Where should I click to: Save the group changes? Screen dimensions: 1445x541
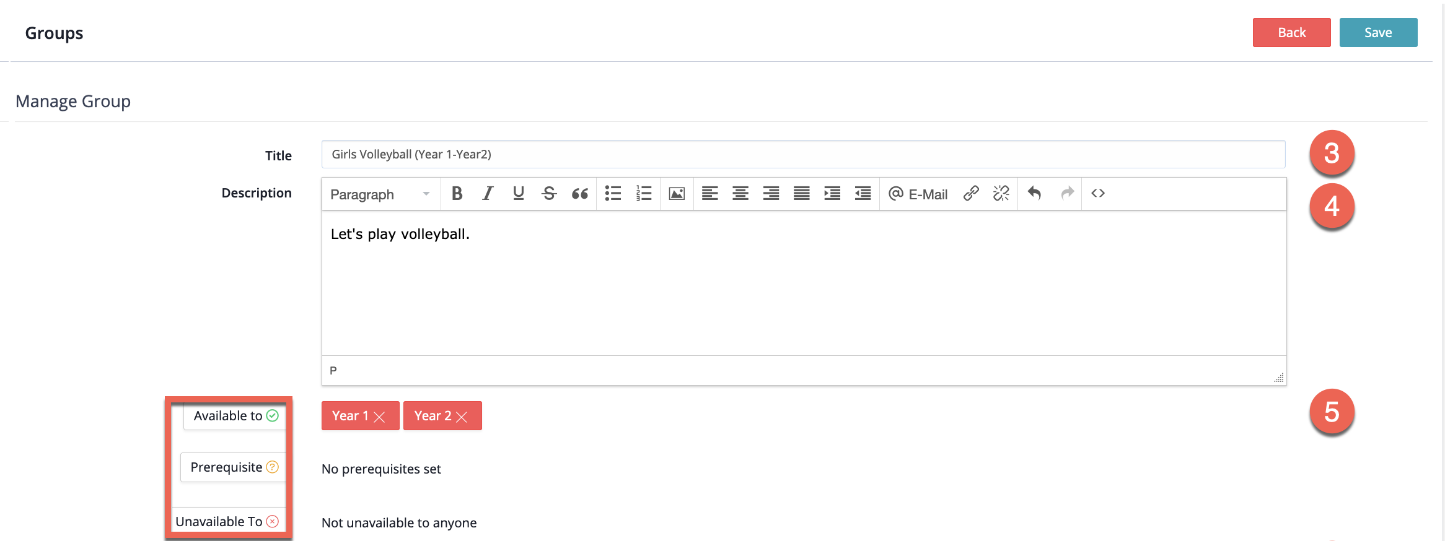click(1377, 33)
